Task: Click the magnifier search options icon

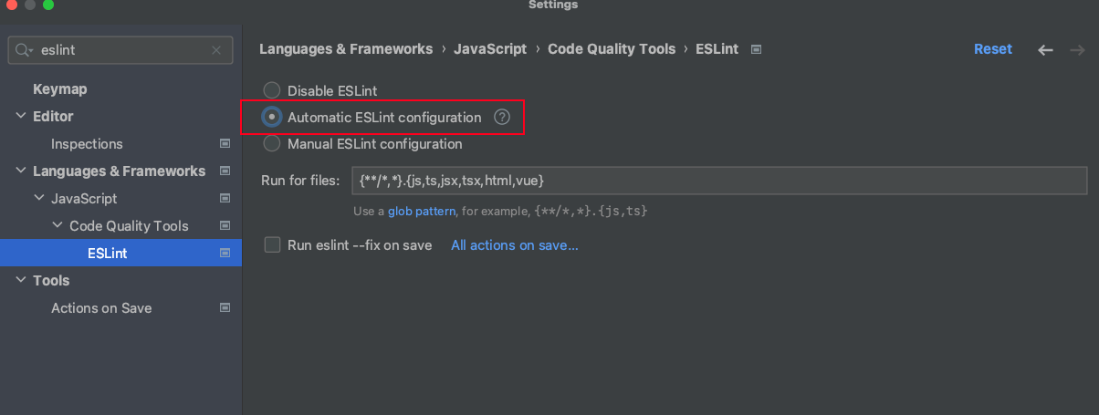Action: [24, 50]
